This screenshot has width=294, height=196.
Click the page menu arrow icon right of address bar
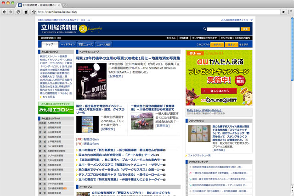[x=283, y=12]
